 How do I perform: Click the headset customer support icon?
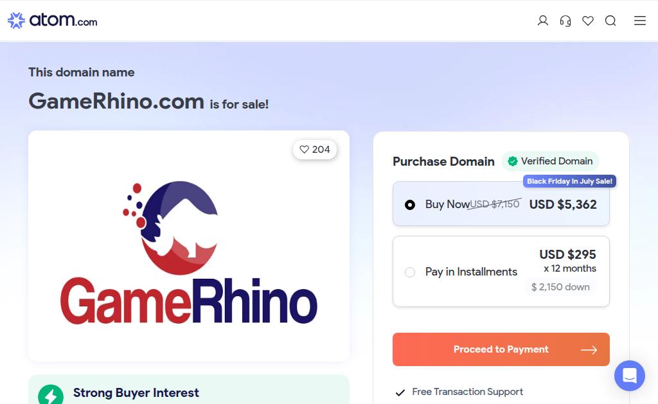(565, 21)
